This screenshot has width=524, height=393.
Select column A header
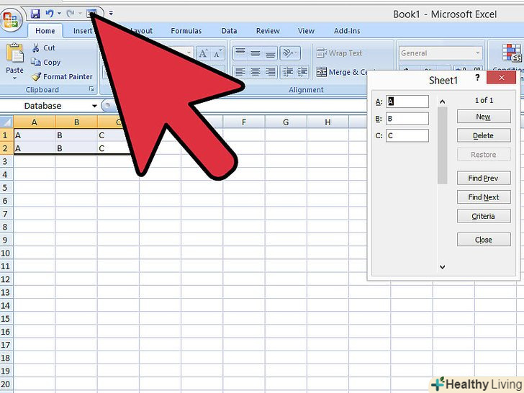(34, 122)
